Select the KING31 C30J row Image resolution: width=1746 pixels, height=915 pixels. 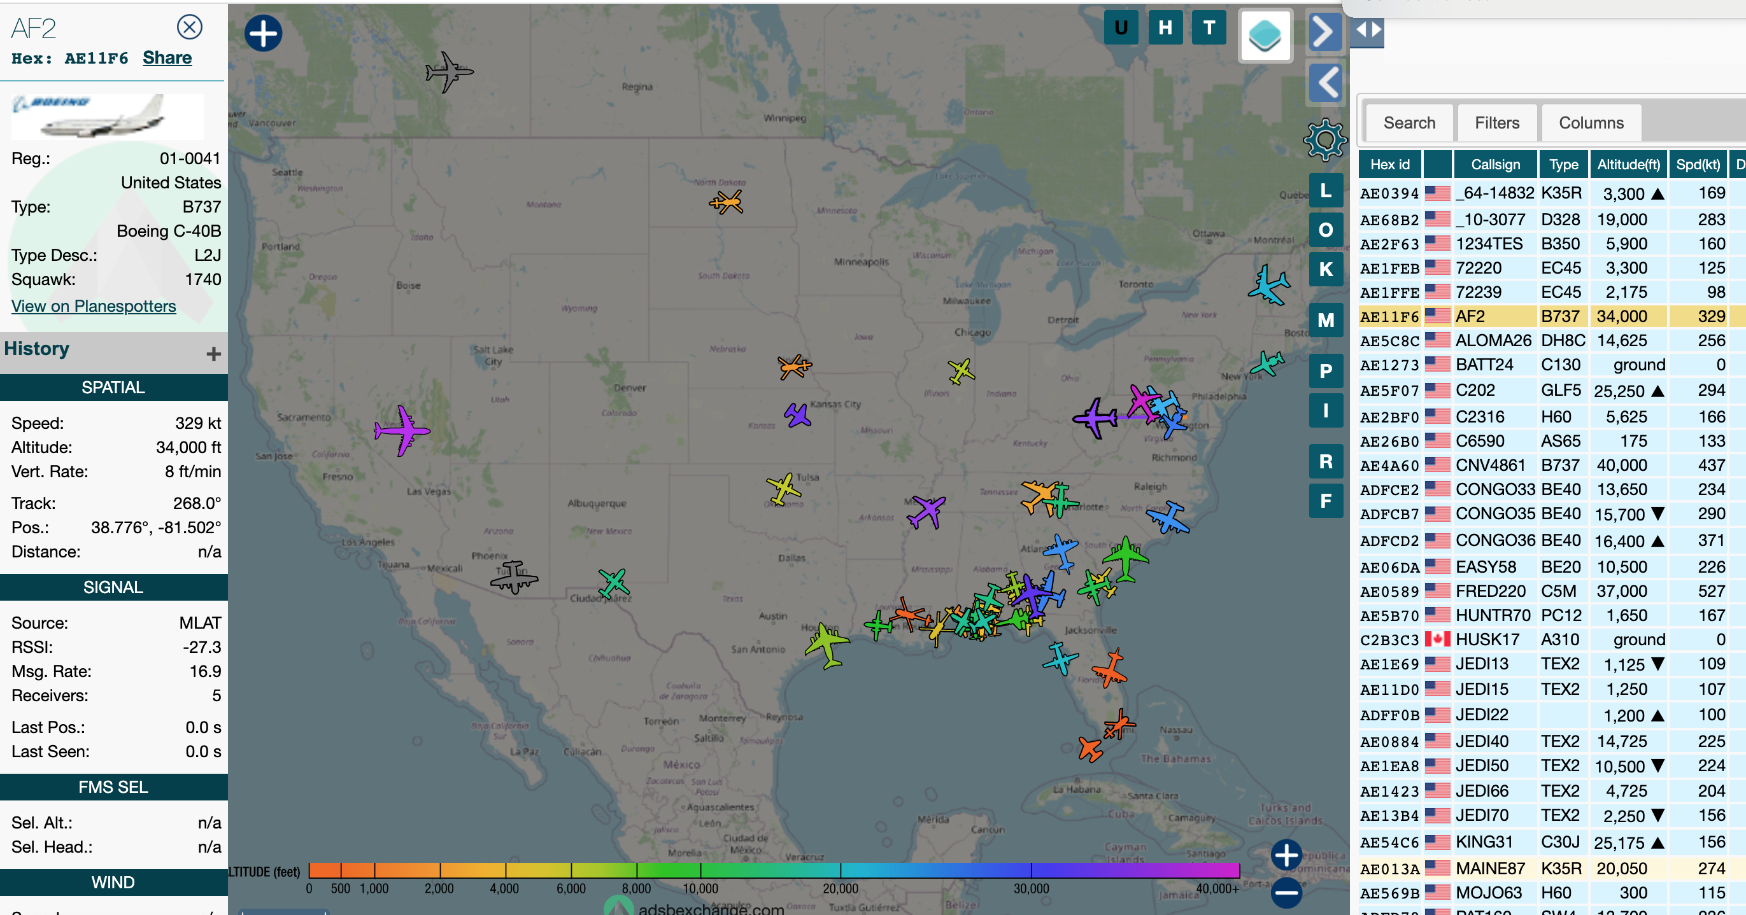click(x=1552, y=842)
